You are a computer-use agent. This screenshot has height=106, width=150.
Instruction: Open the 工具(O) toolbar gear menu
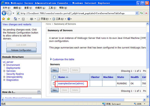click(59, 19)
